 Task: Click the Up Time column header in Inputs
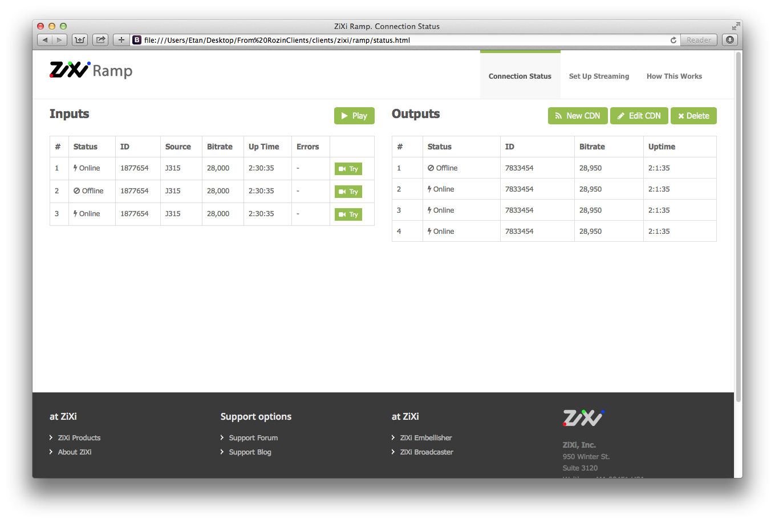264,147
